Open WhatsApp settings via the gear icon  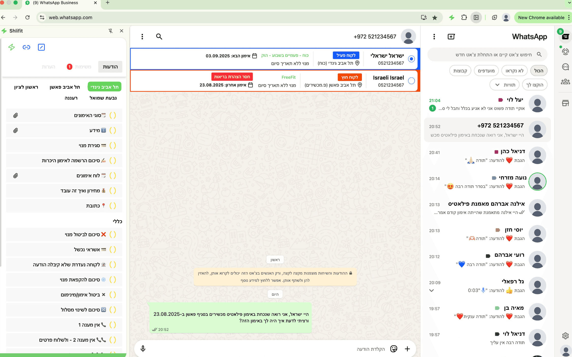tap(565, 336)
